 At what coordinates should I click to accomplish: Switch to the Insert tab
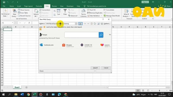point(19,6)
